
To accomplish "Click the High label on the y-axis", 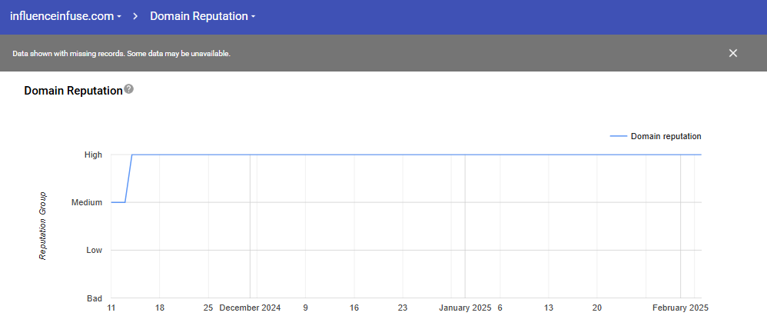I will click(x=93, y=155).
